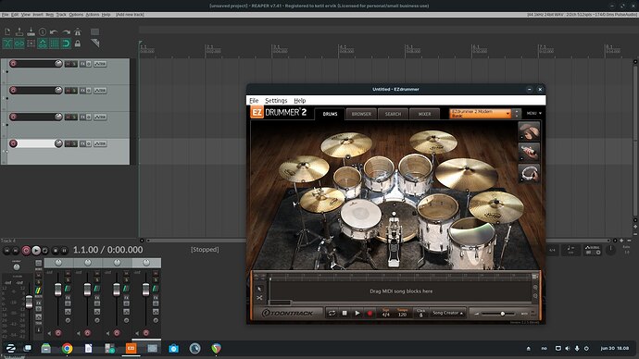
Task: Open the tambourine percussion thumbnail
Action: tap(529, 173)
